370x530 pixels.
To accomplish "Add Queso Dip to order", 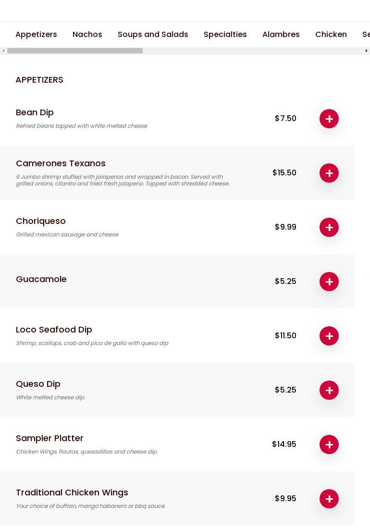I will 329,390.
